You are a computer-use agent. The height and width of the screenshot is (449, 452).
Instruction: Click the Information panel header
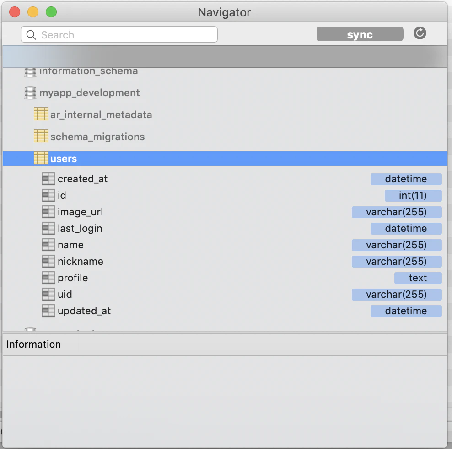click(225, 344)
